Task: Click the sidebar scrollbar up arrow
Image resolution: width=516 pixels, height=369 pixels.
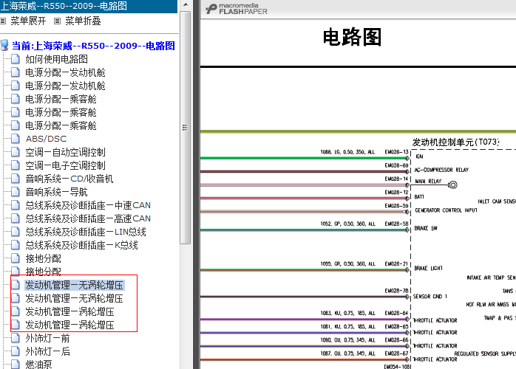Action: coord(186,4)
